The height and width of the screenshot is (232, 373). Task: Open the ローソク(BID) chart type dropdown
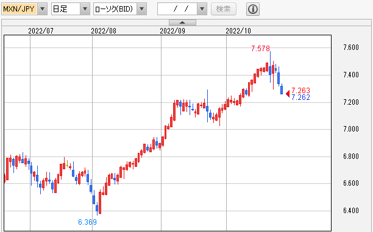pyautogui.click(x=141, y=9)
